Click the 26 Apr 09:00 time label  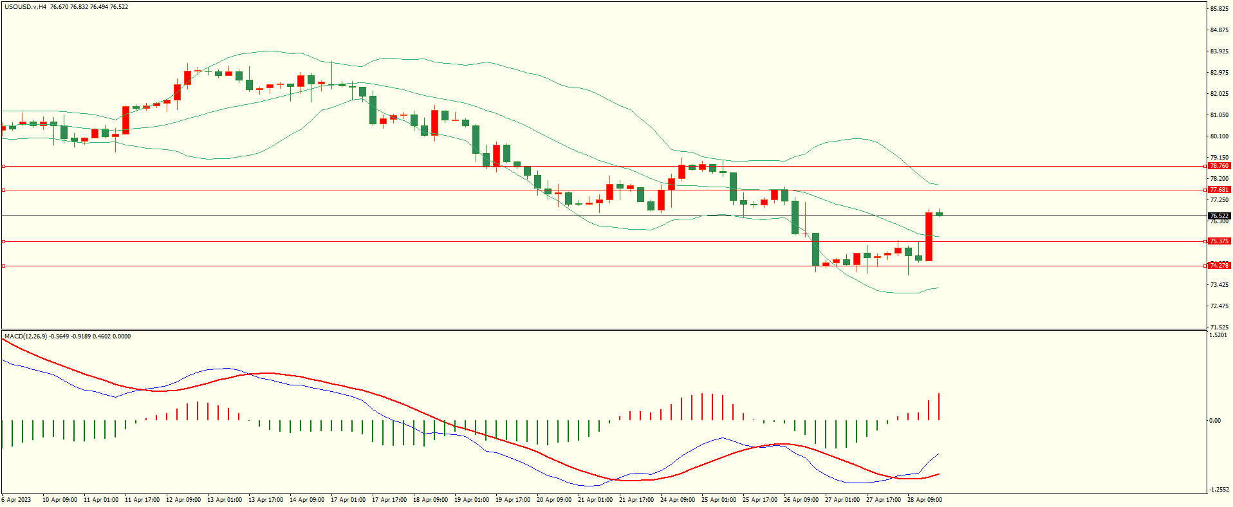point(801,500)
